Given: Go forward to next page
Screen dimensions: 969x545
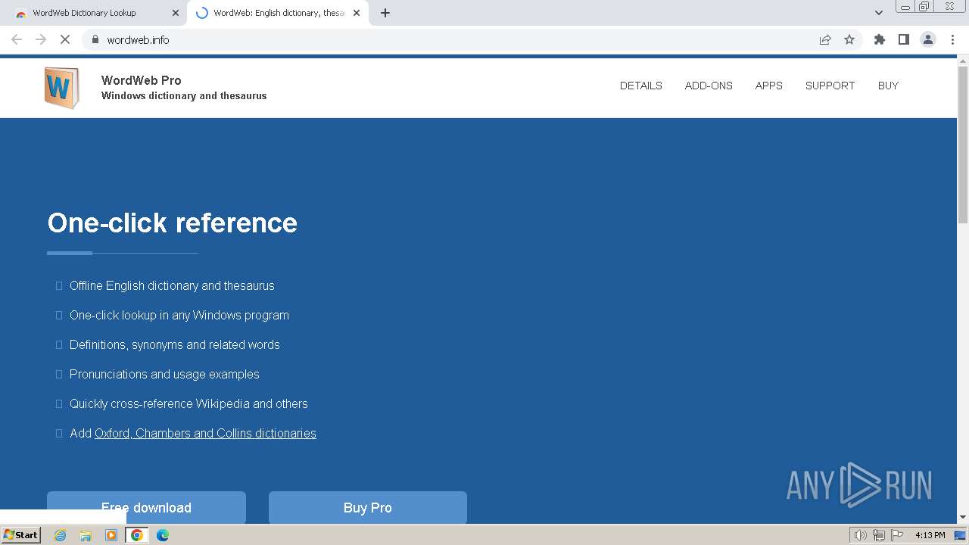Looking at the screenshot, I should click(41, 39).
